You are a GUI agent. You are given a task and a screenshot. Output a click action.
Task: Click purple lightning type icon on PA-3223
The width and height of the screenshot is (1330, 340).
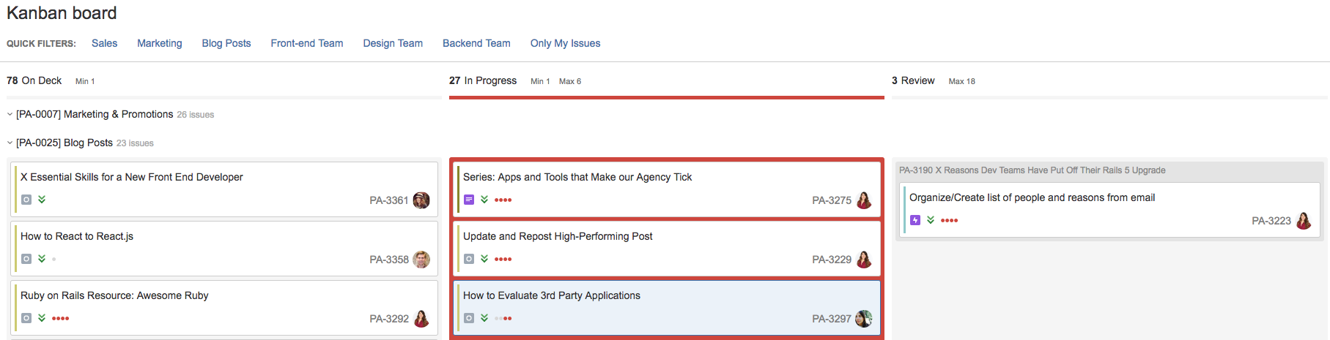(915, 220)
